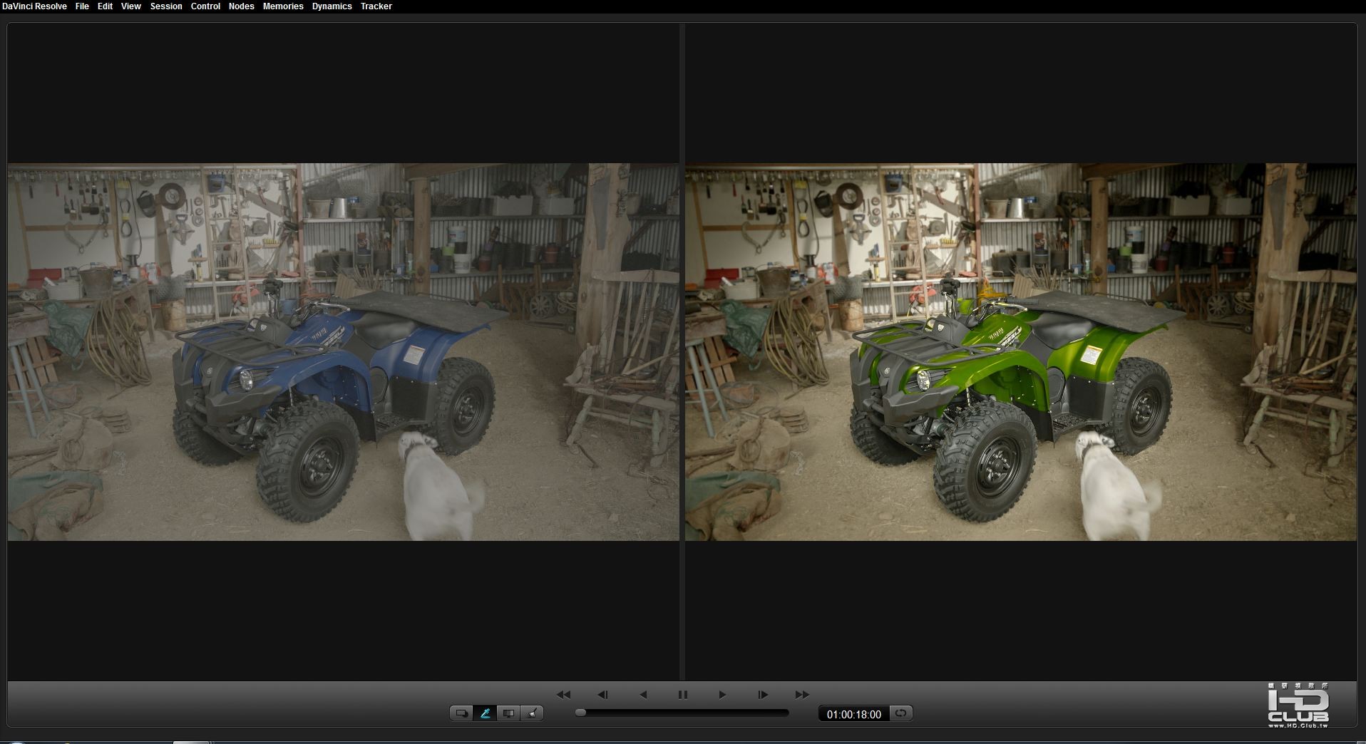Step forward one frame

[762, 695]
